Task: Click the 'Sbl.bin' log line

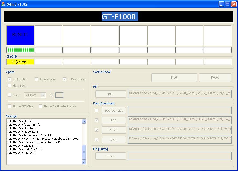Action: click(x=20, y=121)
